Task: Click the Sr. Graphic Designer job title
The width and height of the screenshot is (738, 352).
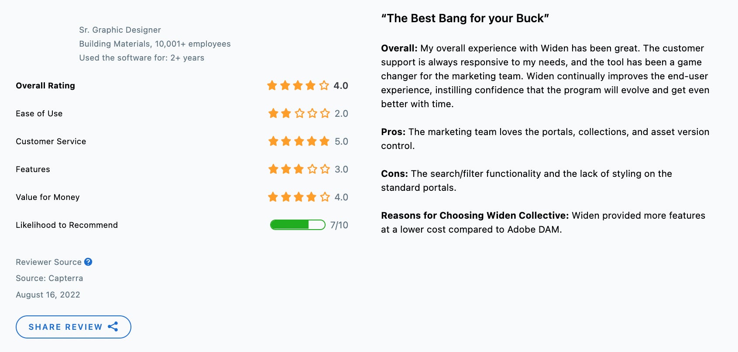Action: (x=120, y=30)
